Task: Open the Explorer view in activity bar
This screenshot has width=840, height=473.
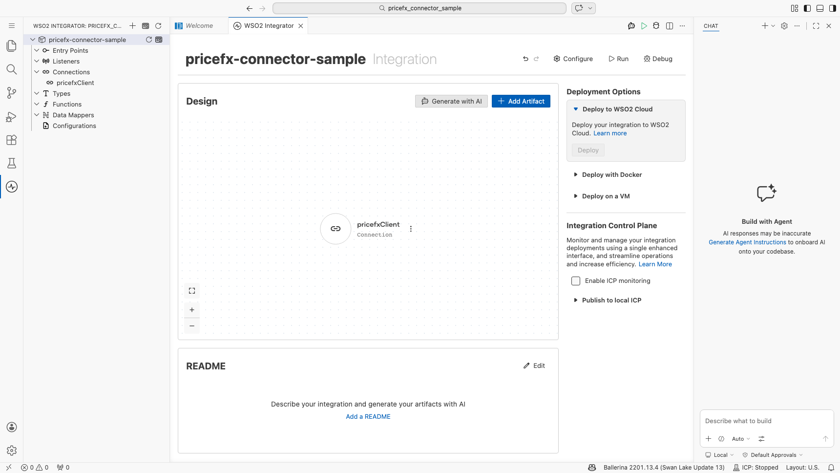Action: (x=12, y=46)
